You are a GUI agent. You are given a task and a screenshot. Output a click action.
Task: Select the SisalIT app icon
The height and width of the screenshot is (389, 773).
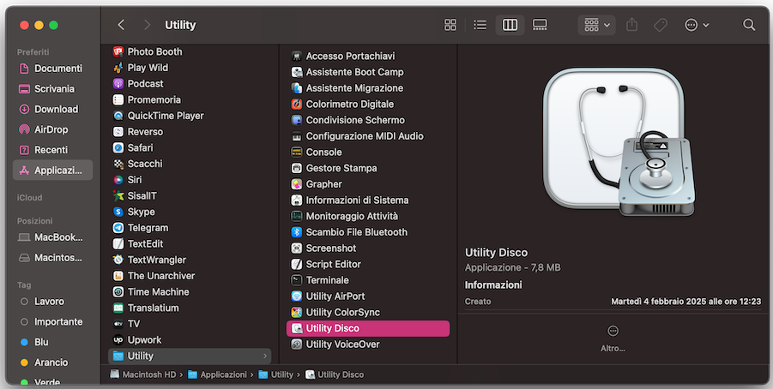tap(118, 195)
